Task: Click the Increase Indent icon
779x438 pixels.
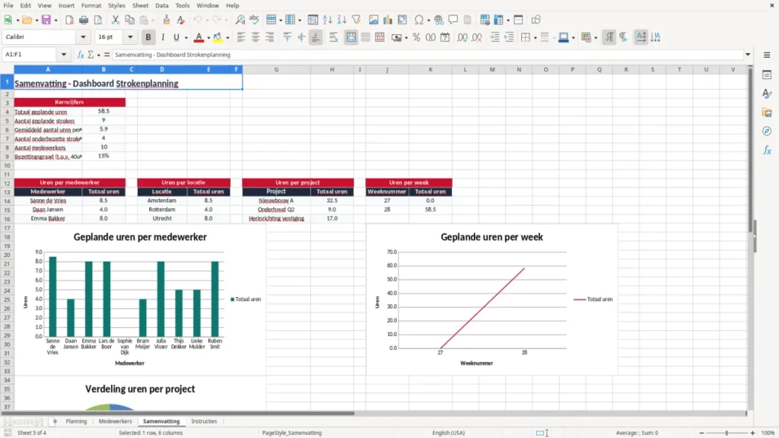Action: click(494, 37)
